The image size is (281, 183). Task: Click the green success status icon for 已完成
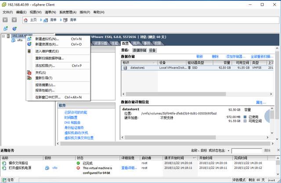pyautogui.click(x=78, y=163)
